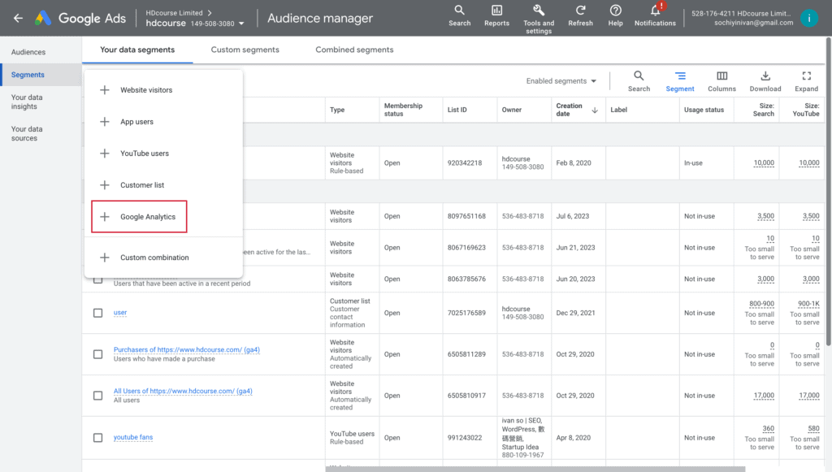Click the In-use status cell
Screen dimensions: 832x472
[693, 162]
